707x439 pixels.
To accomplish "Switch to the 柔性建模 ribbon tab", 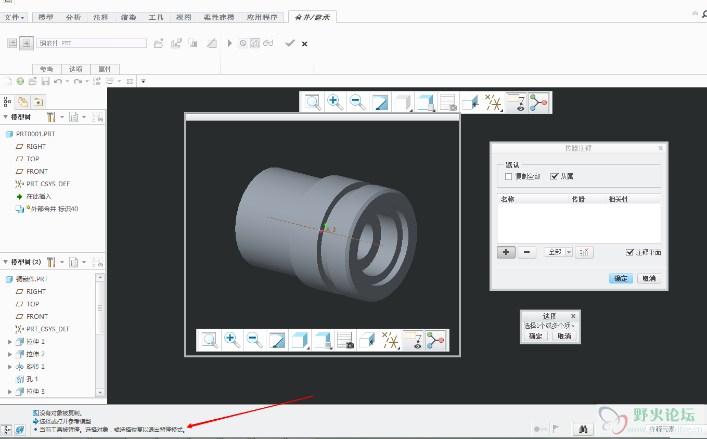I will pyautogui.click(x=219, y=17).
